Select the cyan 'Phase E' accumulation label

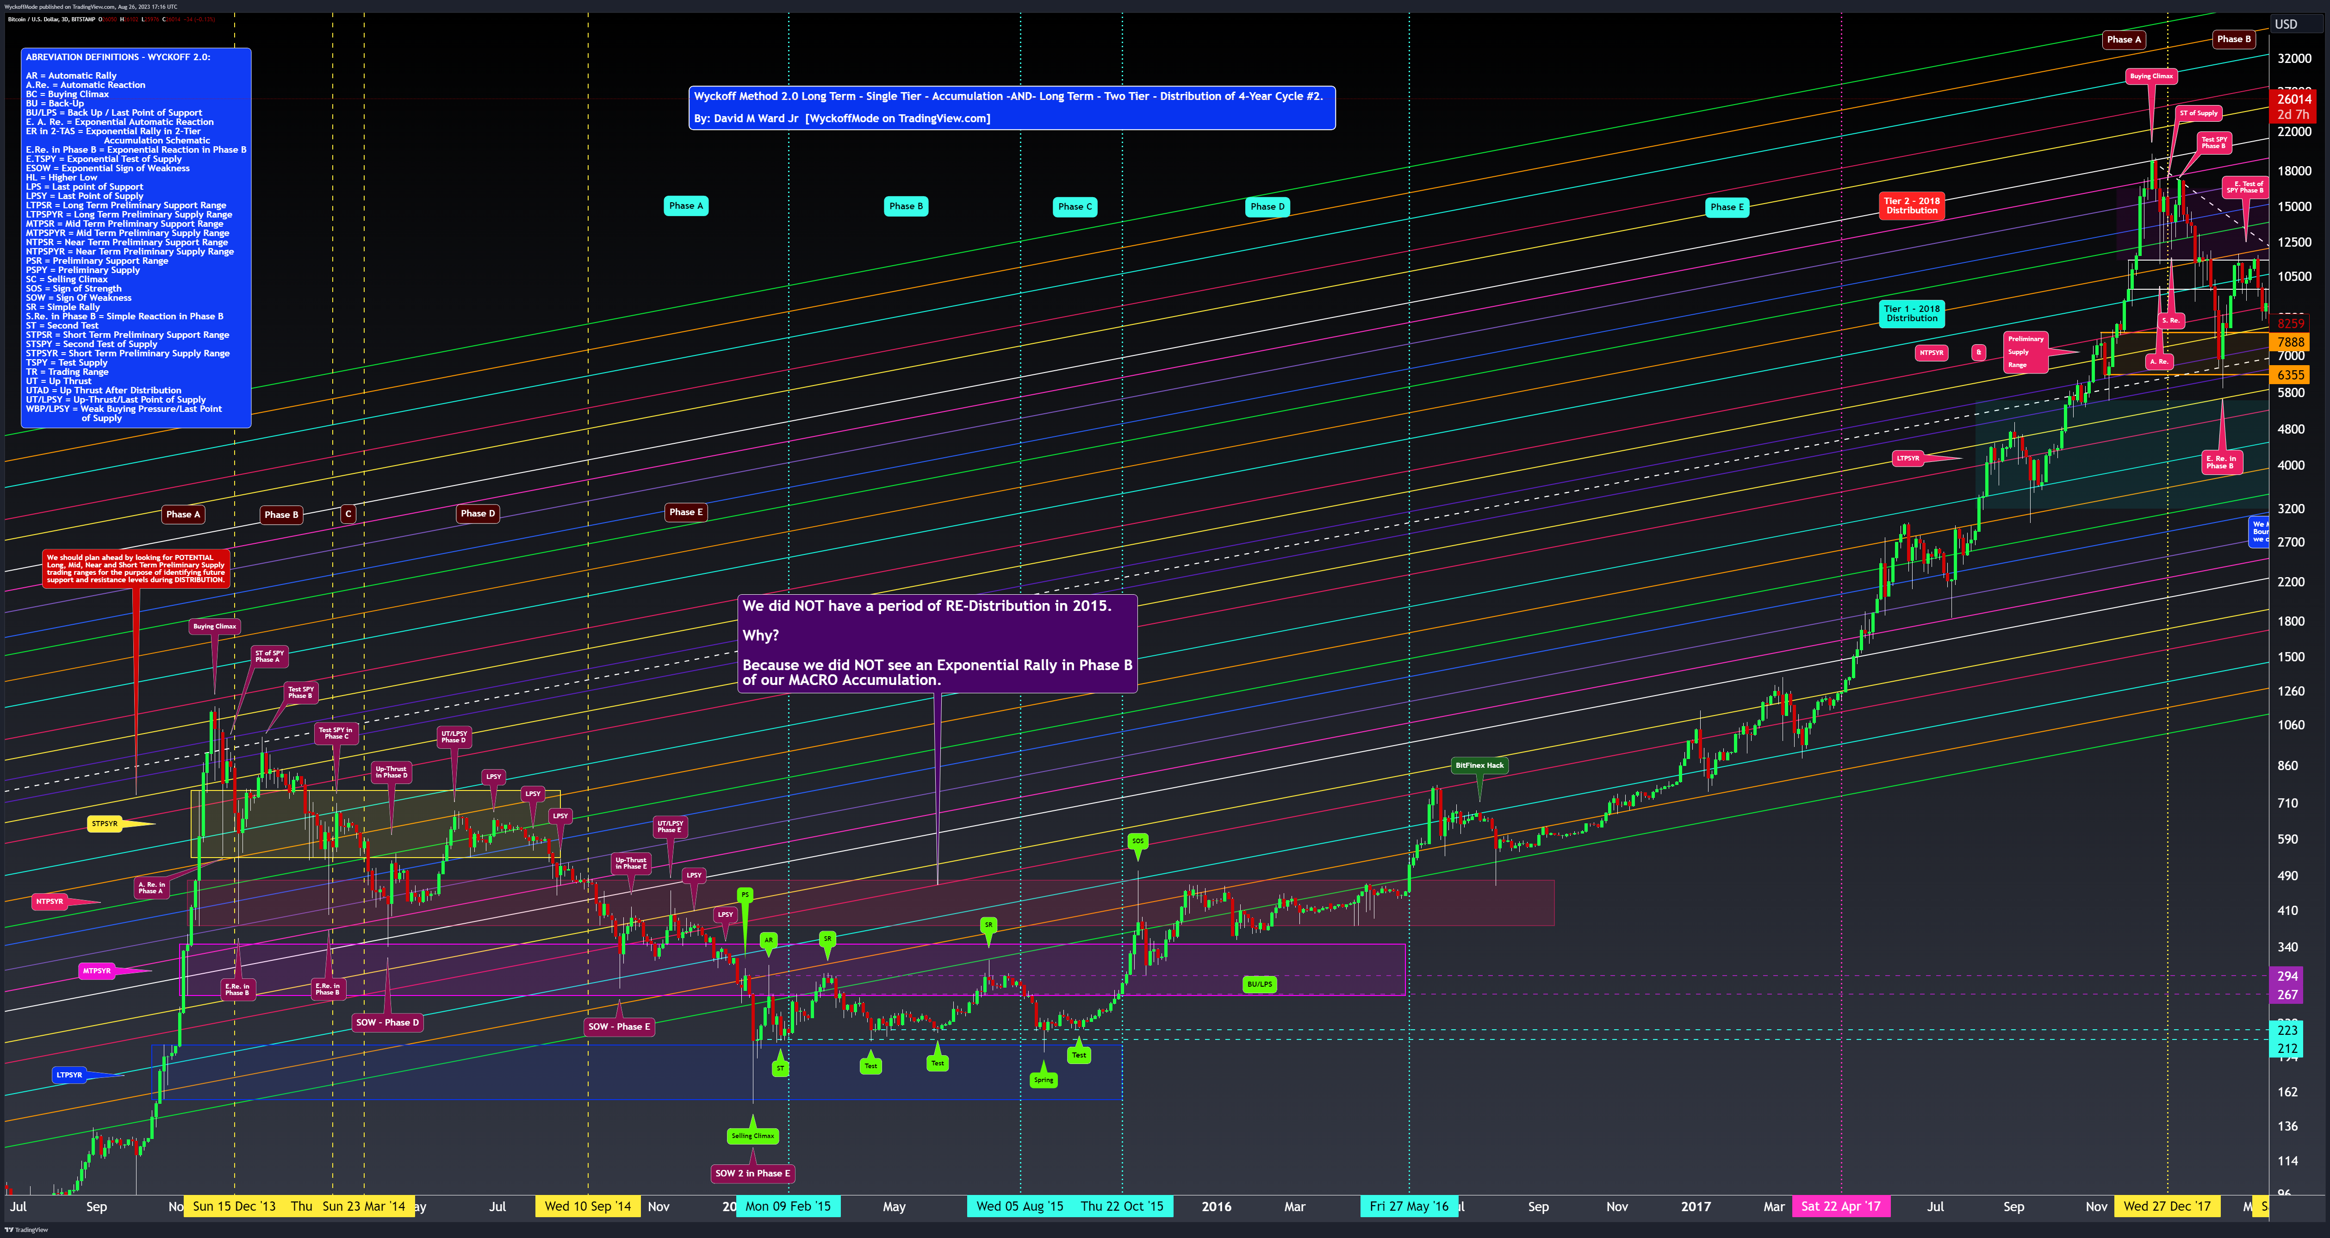pos(1727,207)
